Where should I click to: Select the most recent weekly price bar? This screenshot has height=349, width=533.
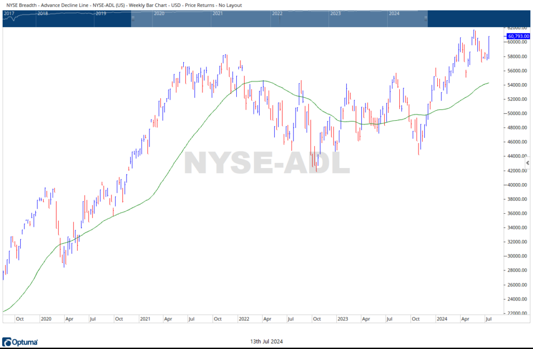[x=489, y=47]
